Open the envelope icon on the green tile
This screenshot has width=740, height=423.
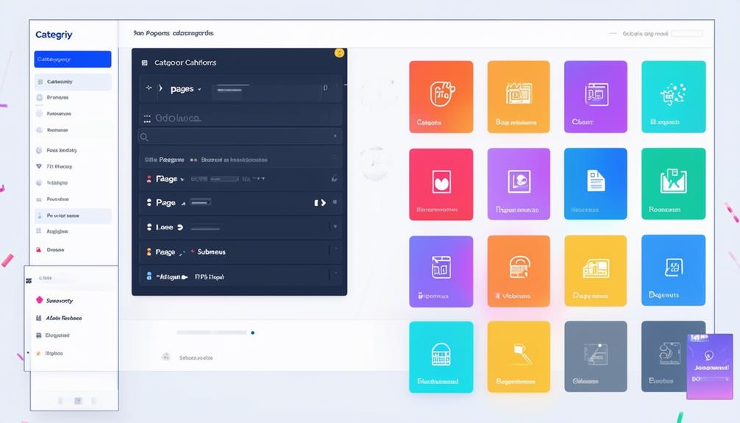coord(673,179)
